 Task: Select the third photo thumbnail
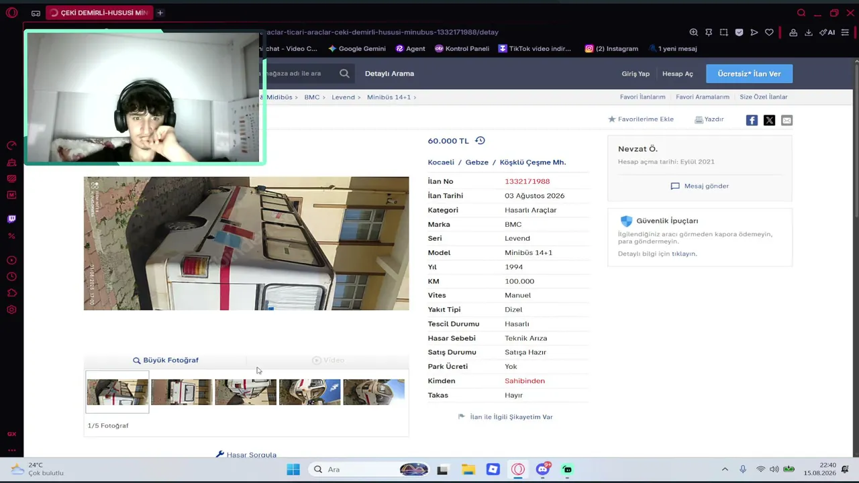(x=246, y=392)
